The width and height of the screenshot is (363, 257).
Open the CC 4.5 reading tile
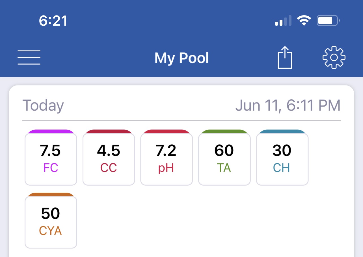[x=109, y=159]
